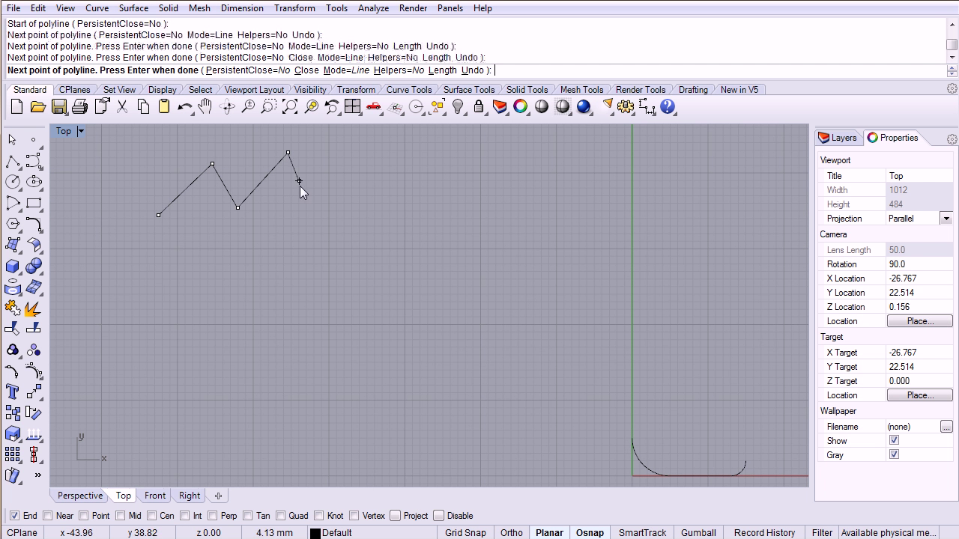959x539 pixels.
Task: Open options with the gear icon
Action: [626, 107]
